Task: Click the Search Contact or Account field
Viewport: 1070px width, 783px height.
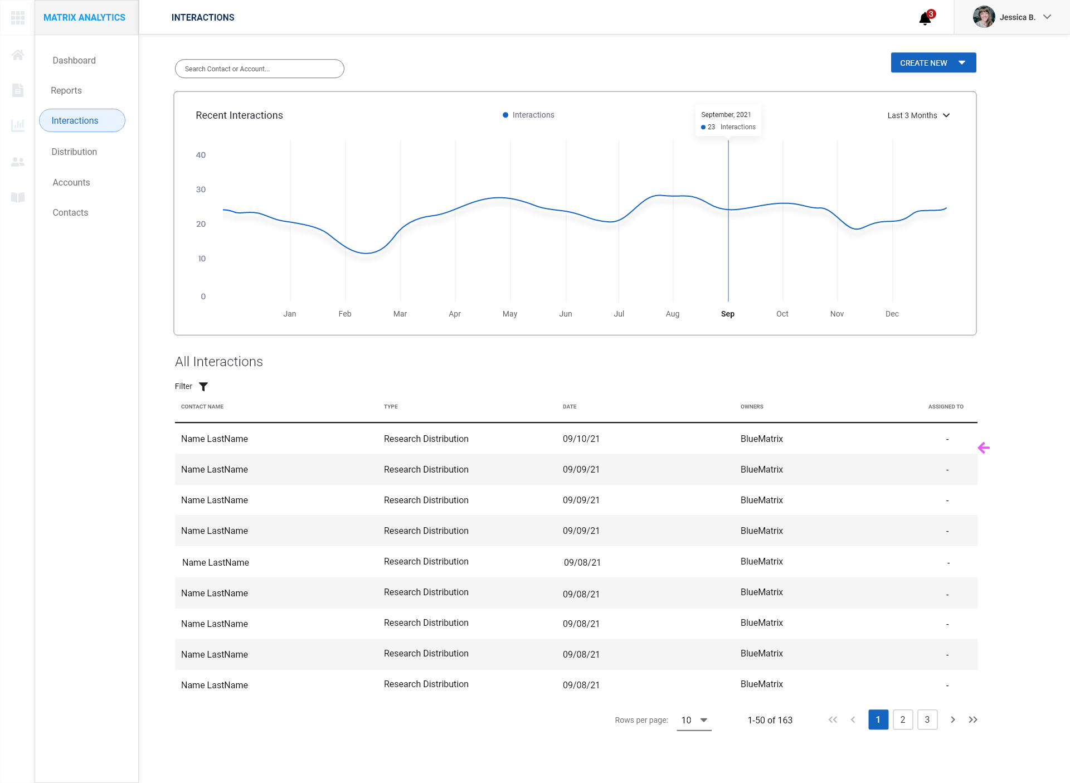Action: (x=259, y=69)
